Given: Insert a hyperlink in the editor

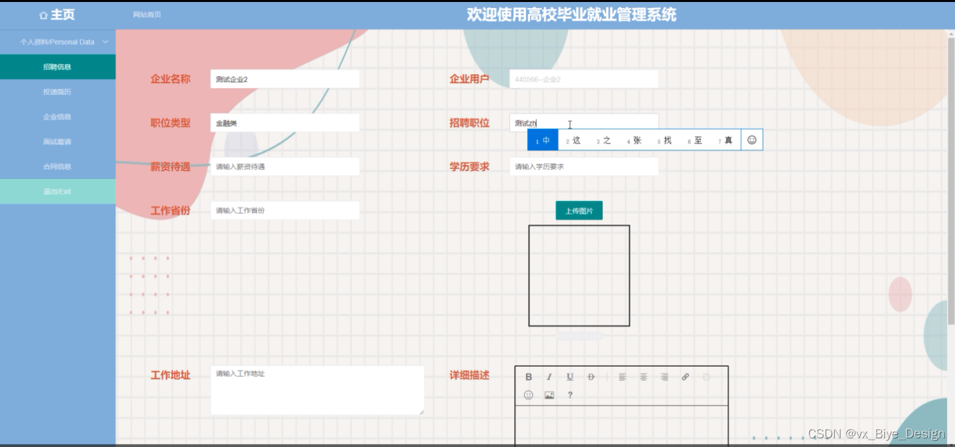Looking at the screenshot, I should pos(685,377).
